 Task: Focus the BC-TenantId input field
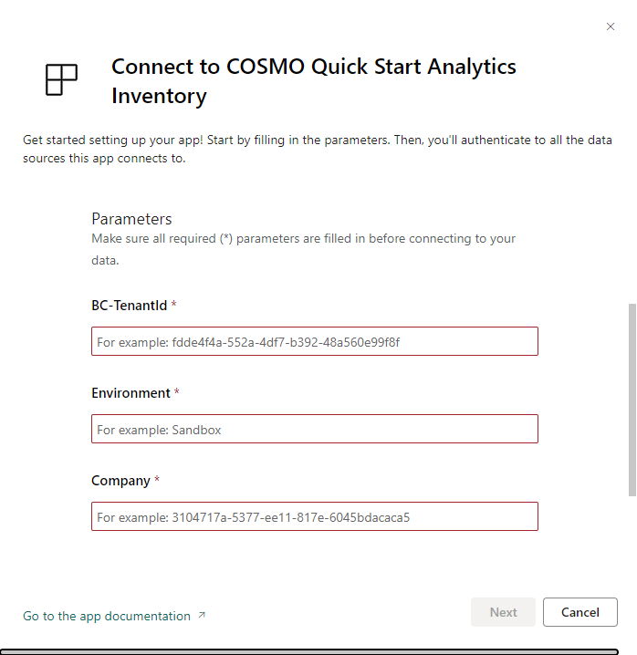tap(314, 341)
